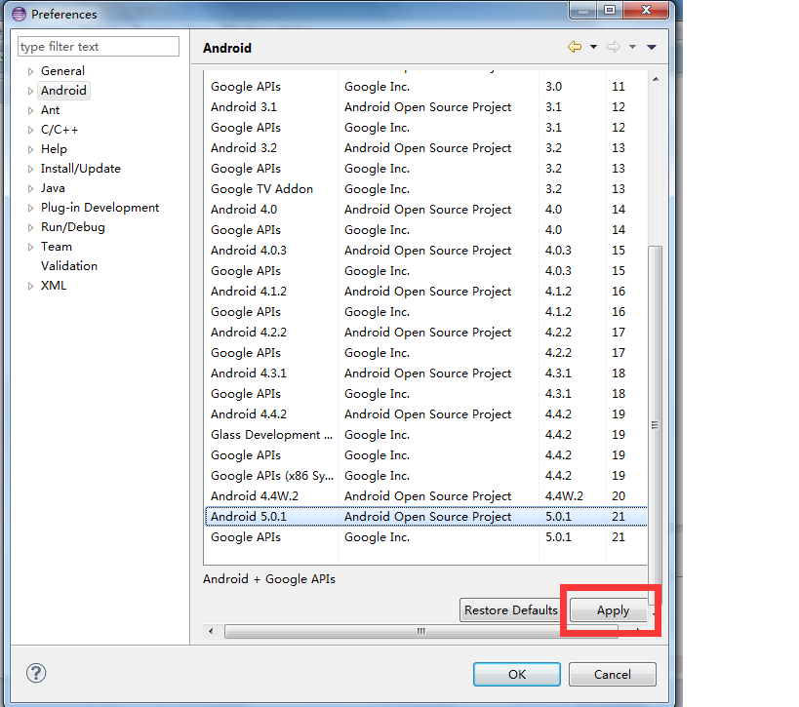This screenshot has width=799, height=707.
Task: Select Android in the preferences tree
Action: tap(63, 90)
